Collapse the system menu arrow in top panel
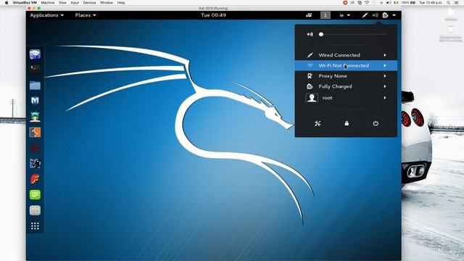464x261 pixels. click(394, 15)
